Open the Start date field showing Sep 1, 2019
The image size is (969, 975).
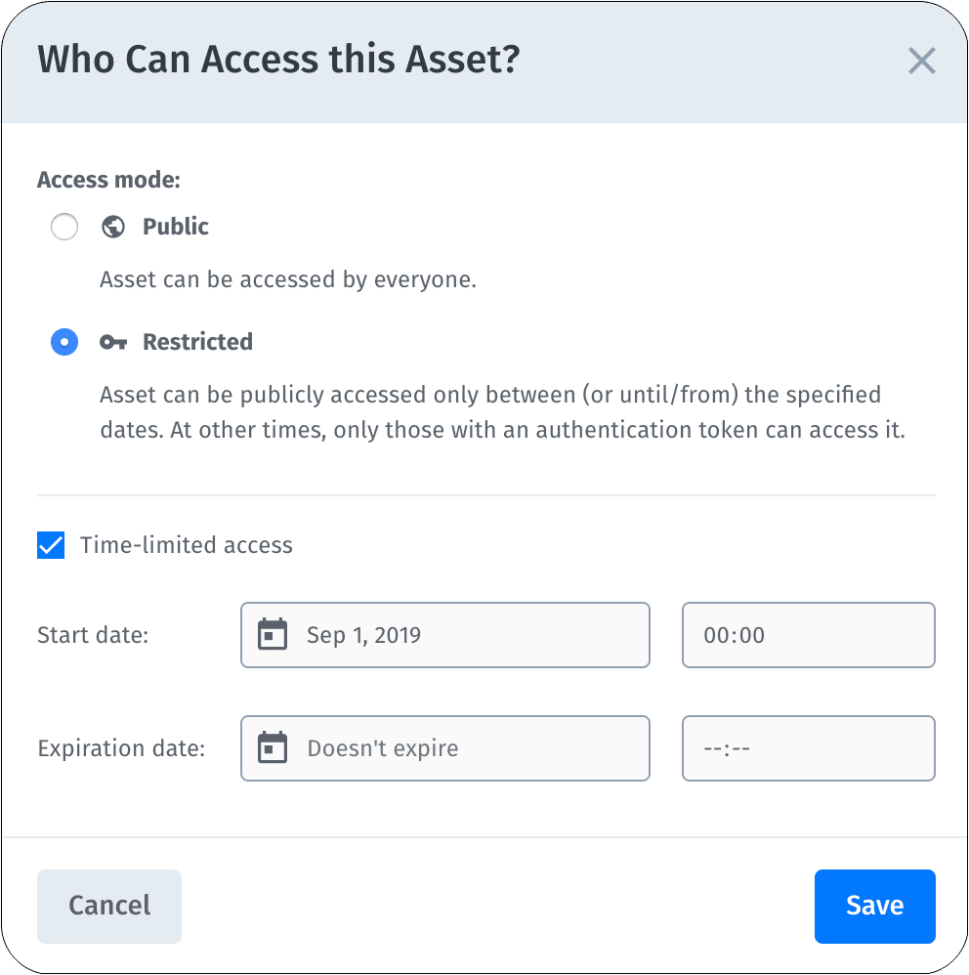[444, 635]
